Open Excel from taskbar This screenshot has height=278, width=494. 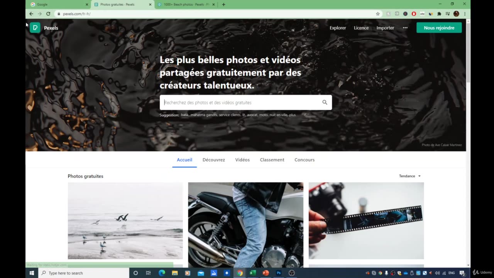253,273
